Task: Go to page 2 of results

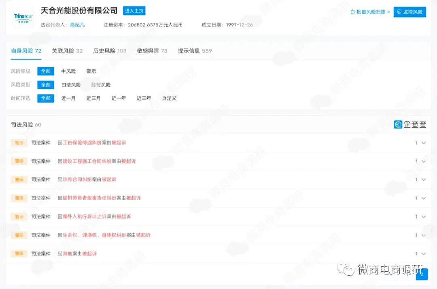Action: (422, 274)
